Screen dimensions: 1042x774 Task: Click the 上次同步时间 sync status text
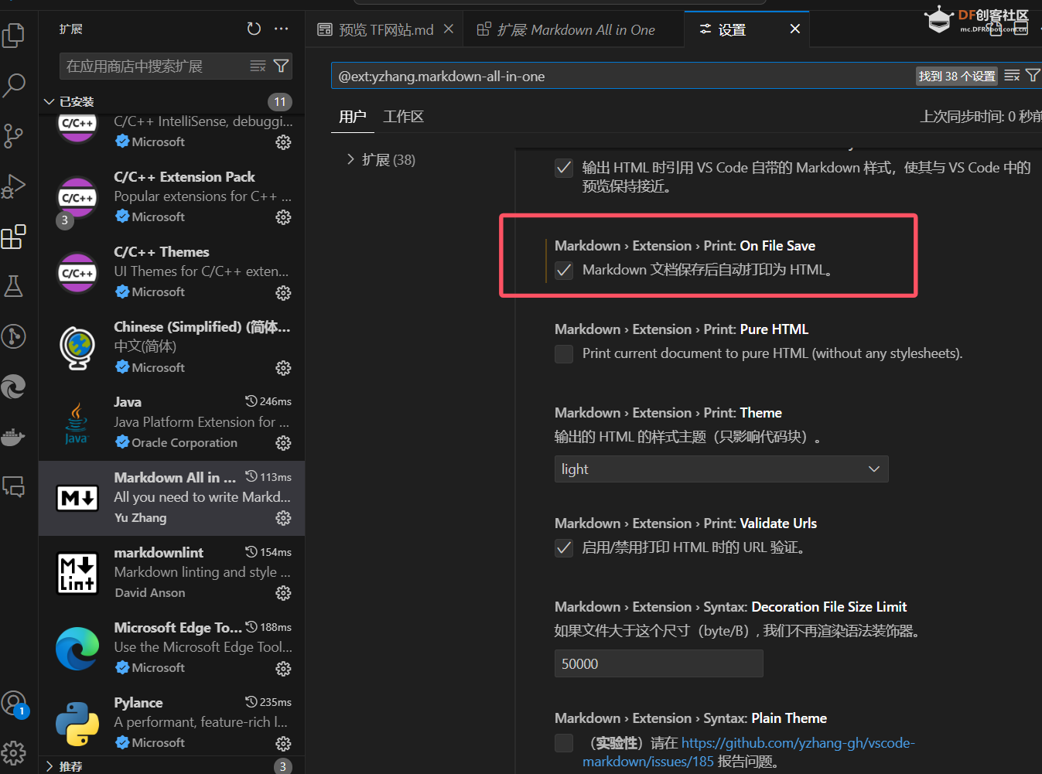coord(980,117)
